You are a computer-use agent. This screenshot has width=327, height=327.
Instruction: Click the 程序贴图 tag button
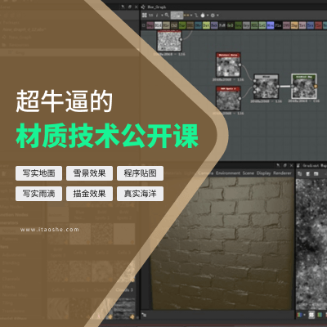click(x=140, y=173)
